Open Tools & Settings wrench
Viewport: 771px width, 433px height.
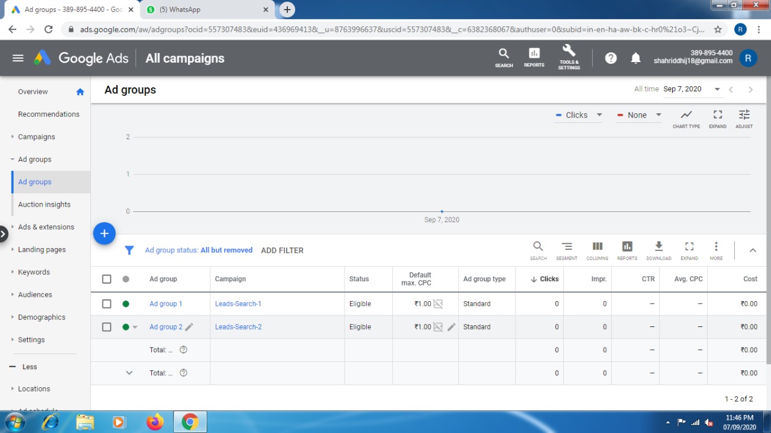[569, 57]
